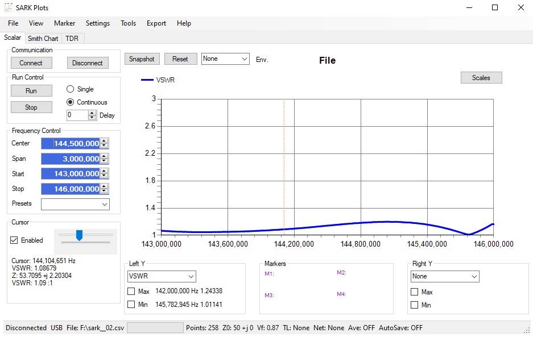The width and height of the screenshot is (533, 337).
Task: Click the 144,200,000 x-axis label
Action: click(x=294, y=244)
